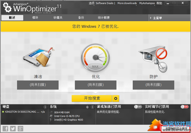The height and width of the screenshot is (133, 191).
Task: Open the 选项 options menu
Action: (x=91, y=3)
